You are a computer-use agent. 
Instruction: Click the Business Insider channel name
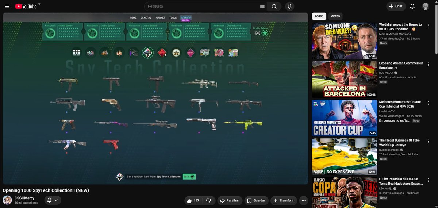pos(389,150)
